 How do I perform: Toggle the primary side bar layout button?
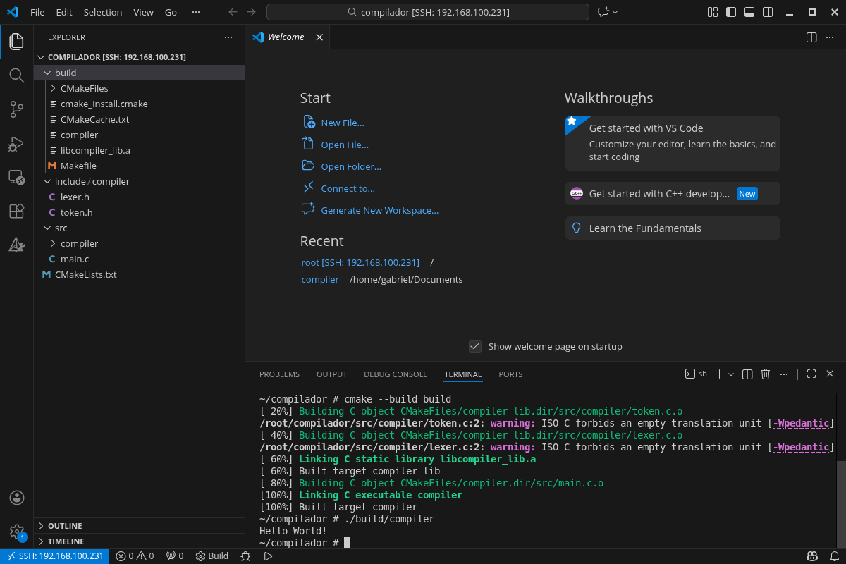pos(731,12)
